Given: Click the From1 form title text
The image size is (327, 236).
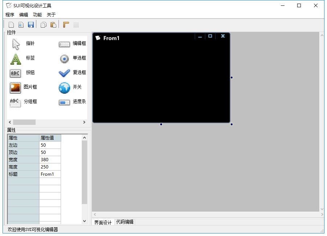Looking at the screenshot, I should [112, 38].
